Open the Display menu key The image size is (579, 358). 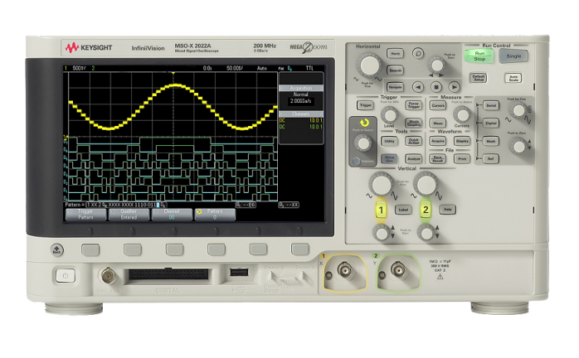pos(462,141)
